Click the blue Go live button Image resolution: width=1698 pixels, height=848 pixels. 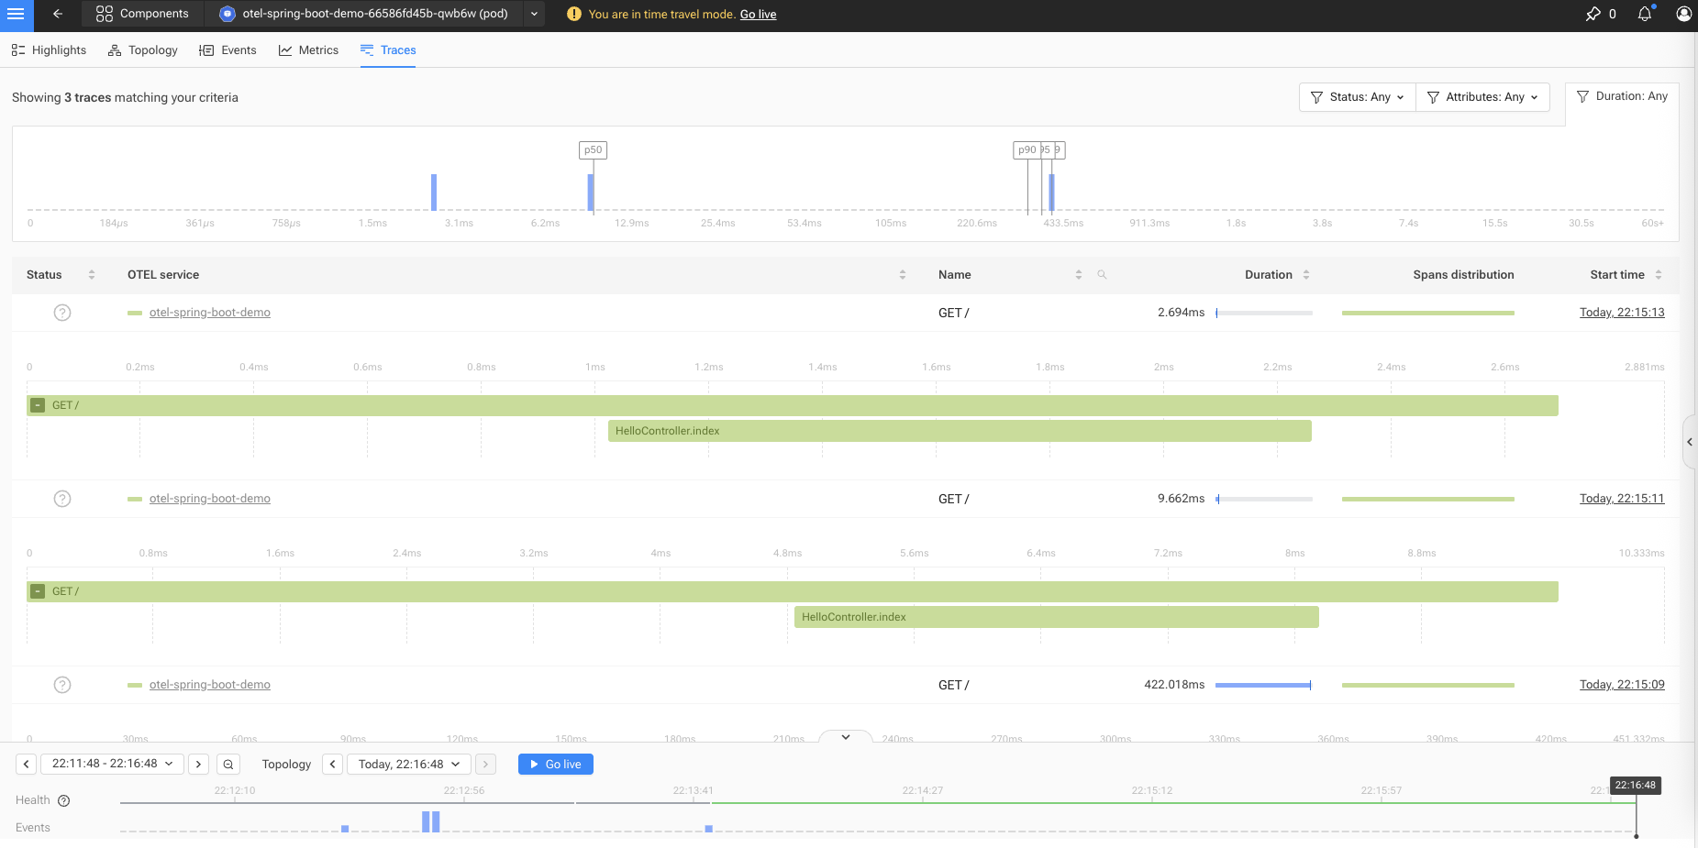pos(556,764)
